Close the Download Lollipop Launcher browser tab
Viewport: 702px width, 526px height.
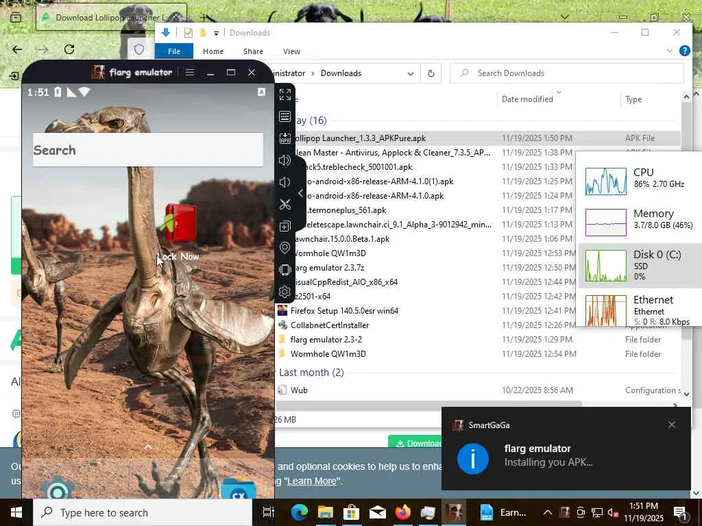pos(176,17)
